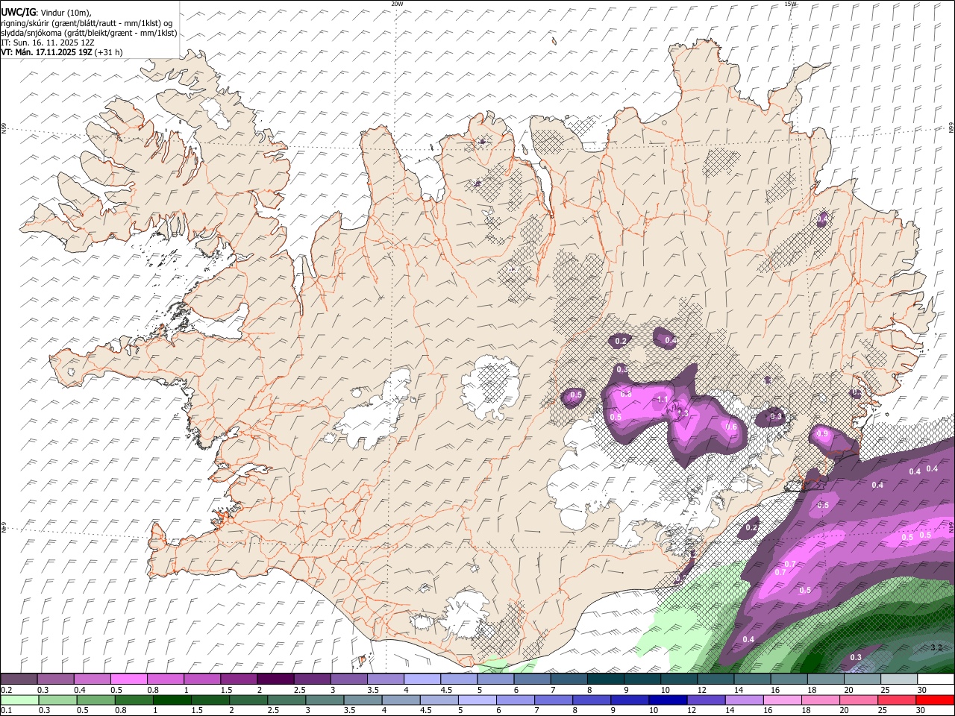Choose the dark green 1 swatch in bottom legend row
Image resolution: width=955 pixels, height=716 pixels.
point(172,700)
